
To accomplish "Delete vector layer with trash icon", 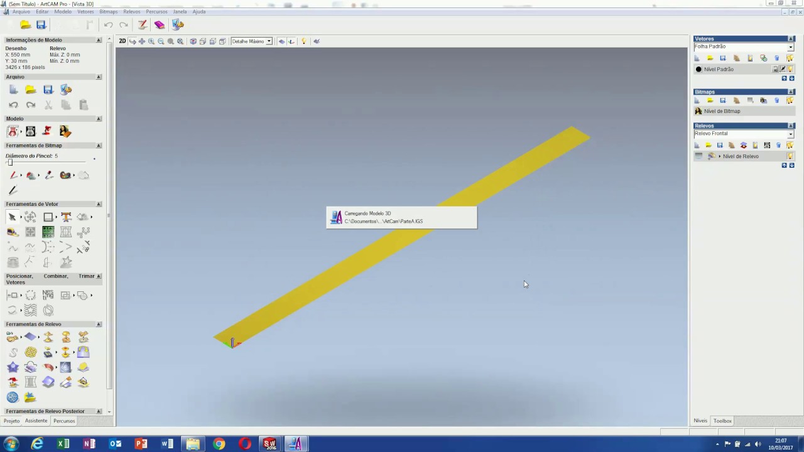I will (777, 58).
